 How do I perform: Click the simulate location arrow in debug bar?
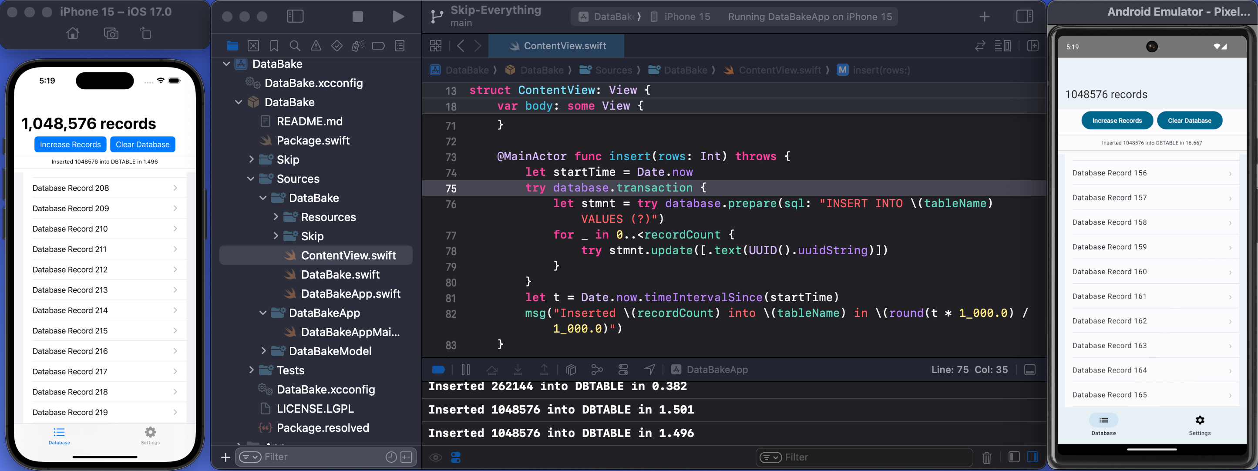[649, 370]
